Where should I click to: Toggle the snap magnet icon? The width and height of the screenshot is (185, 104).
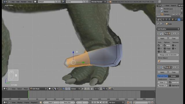101,89
